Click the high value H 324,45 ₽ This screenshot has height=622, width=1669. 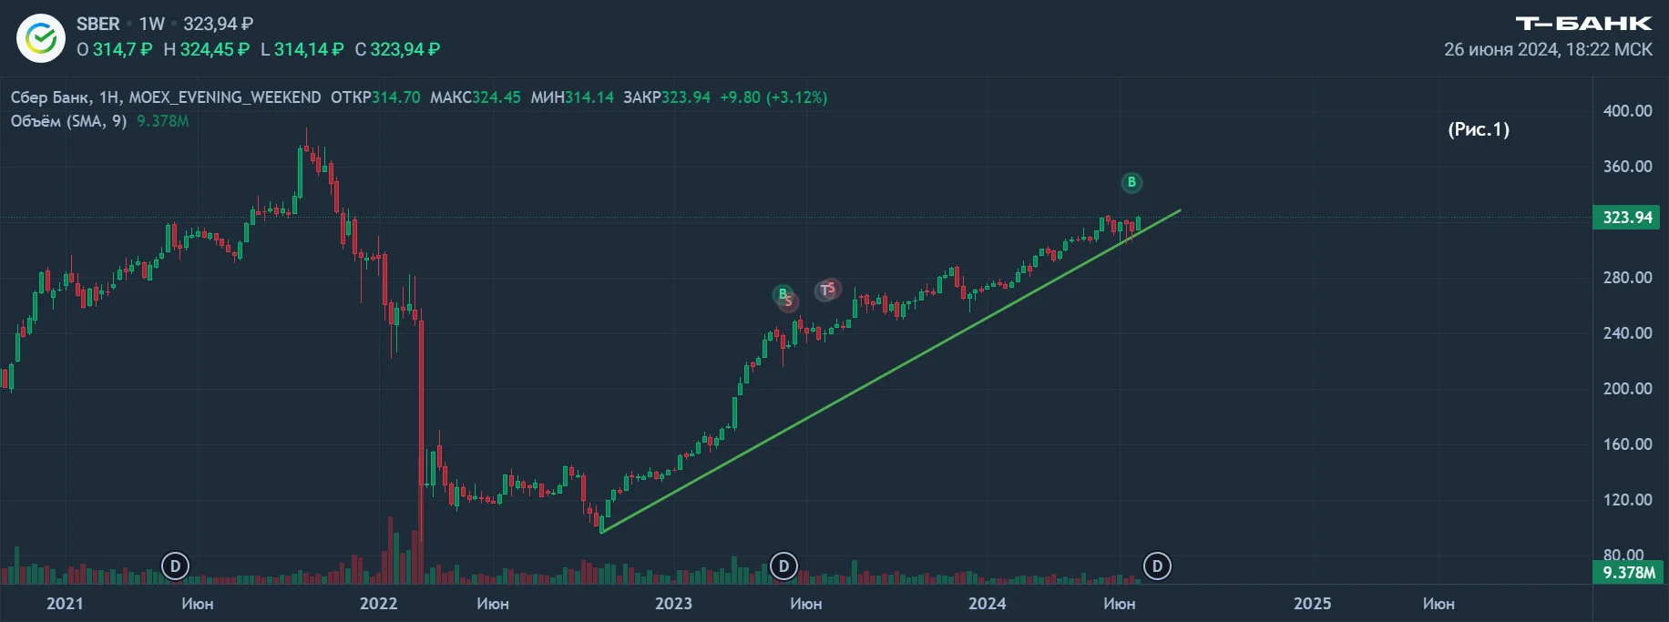(206, 49)
